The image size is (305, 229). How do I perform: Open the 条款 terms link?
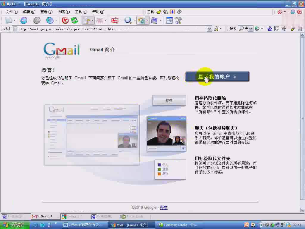[x=164, y=208]
